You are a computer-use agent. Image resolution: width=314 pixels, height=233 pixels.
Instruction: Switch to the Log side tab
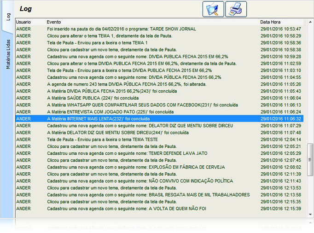coord(7,17)
